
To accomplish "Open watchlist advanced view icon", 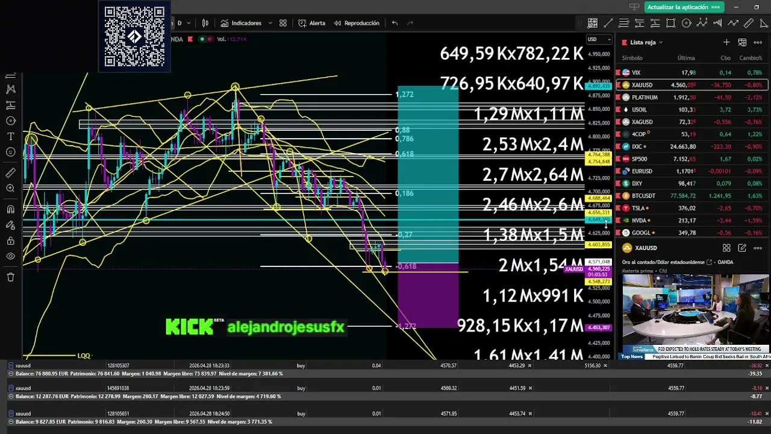I will click(742, 42).
